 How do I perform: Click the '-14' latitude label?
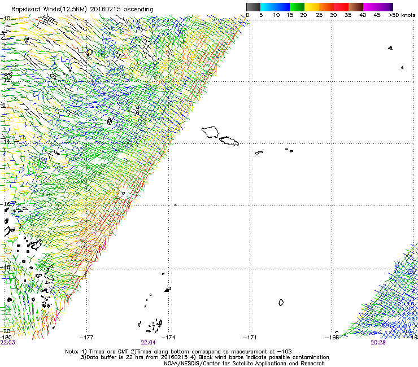[x=5, y=142]
